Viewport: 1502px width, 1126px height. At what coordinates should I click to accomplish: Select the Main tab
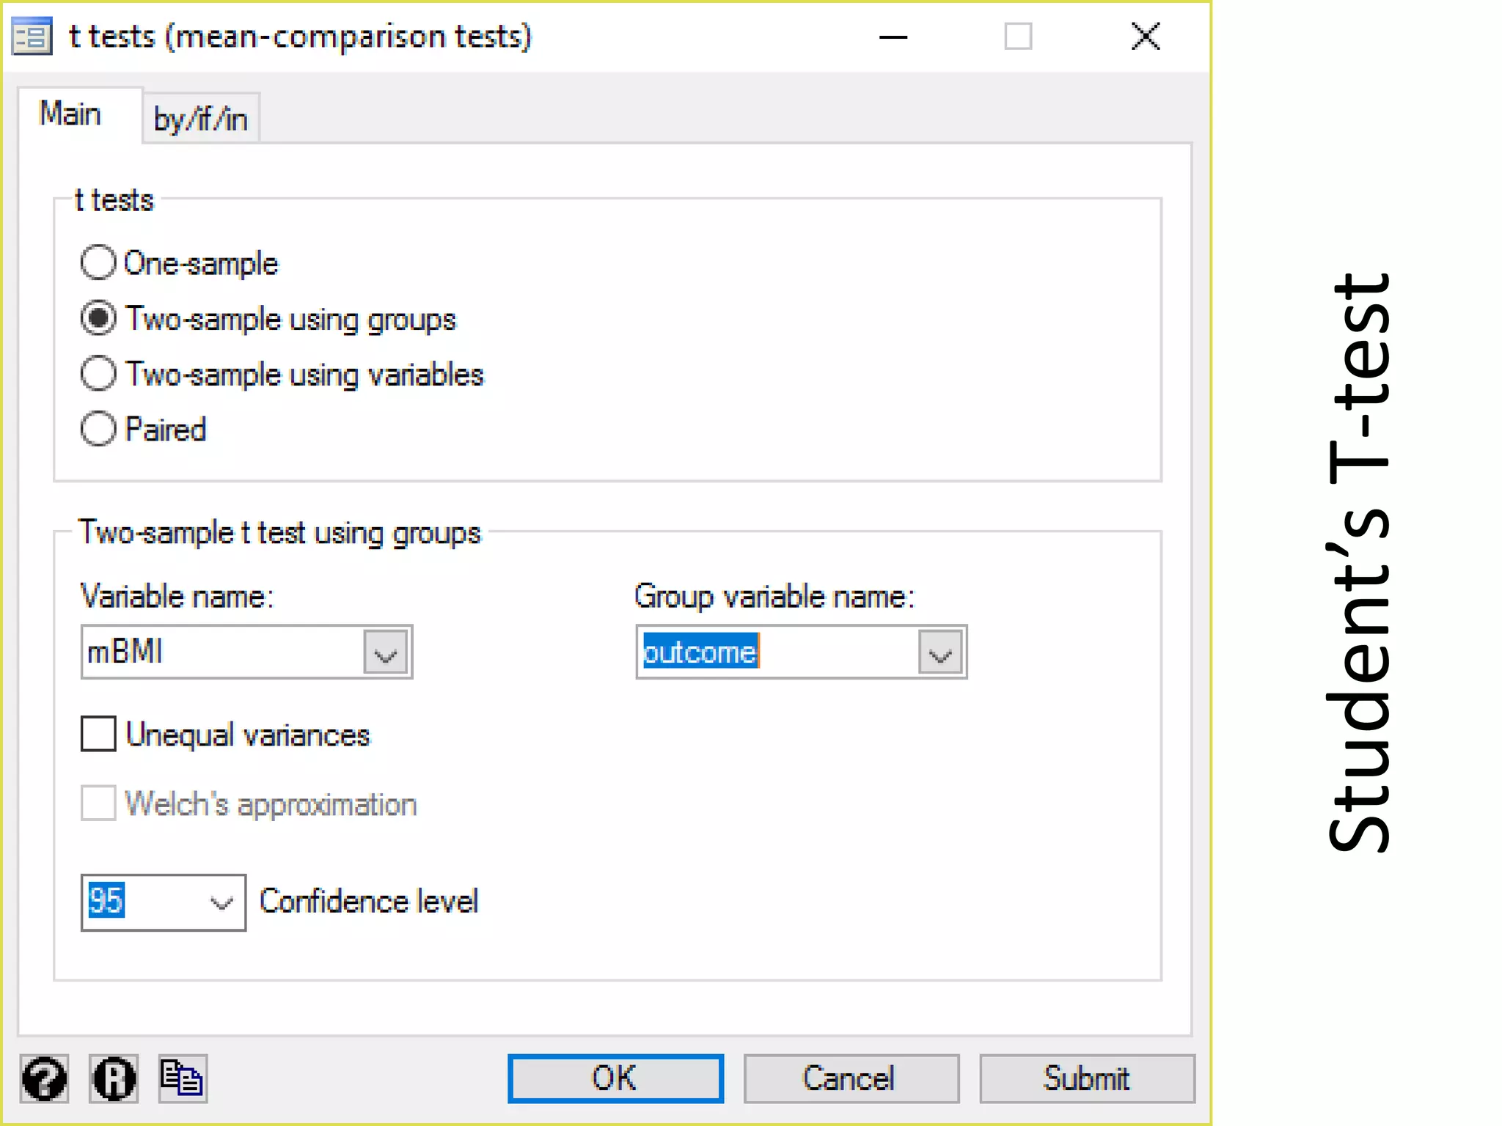click(71, 114)
